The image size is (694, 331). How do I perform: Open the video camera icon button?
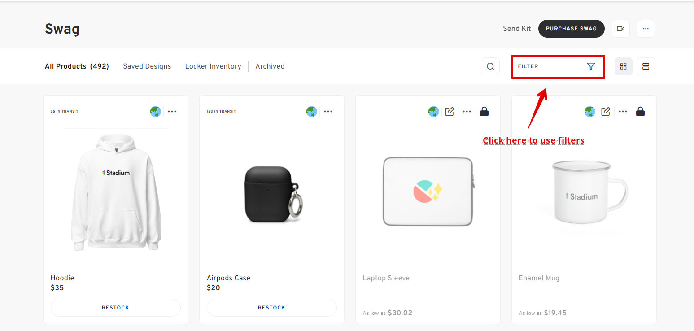[620, 29]
